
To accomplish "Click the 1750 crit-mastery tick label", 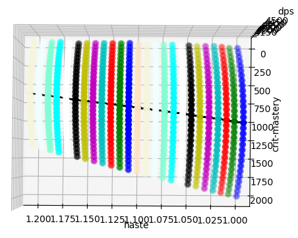I will pos(262,182).
